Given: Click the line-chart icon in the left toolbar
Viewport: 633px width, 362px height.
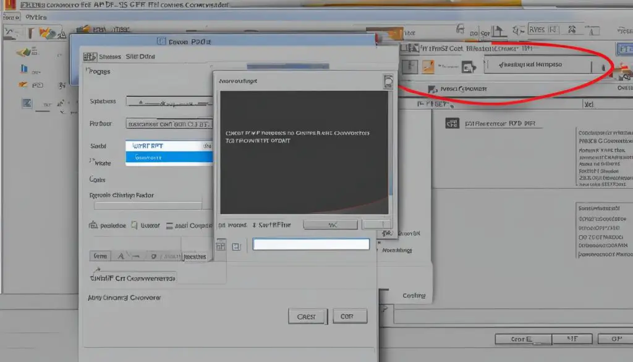Looking at the screenshot, I should [x=10, y=32].
